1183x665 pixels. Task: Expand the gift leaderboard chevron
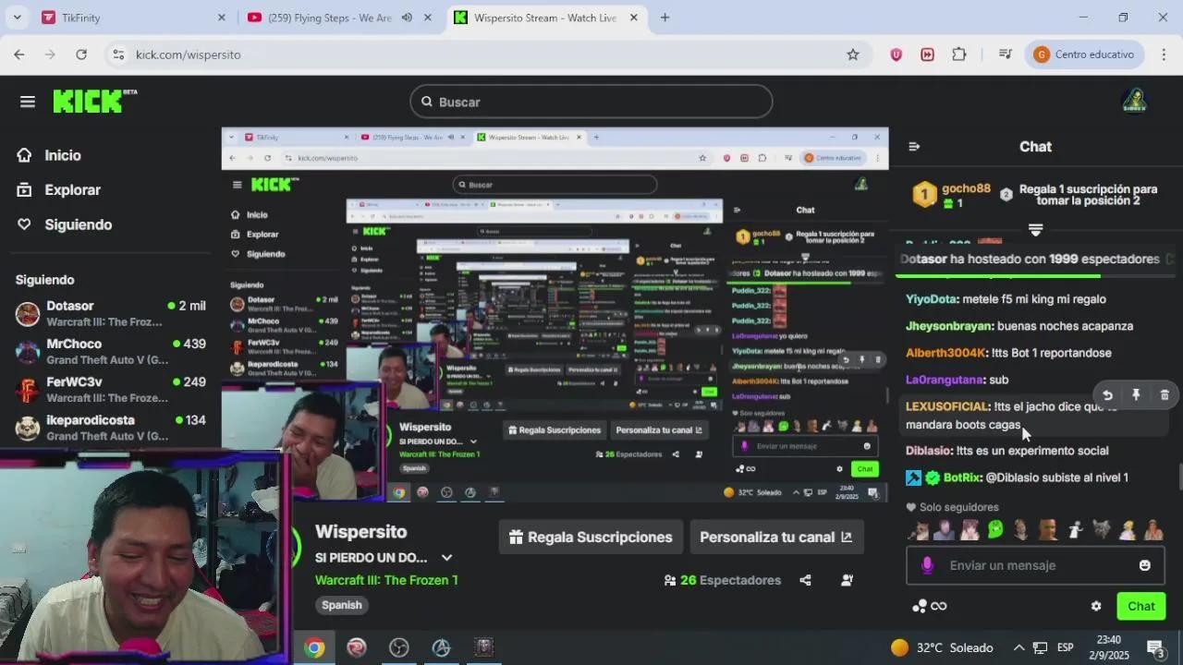[1035, 229]
